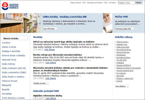This screenshot has height=100, width=145.
Task: Focus the hľadaný výraz search field
Action: pyautogui.click(x=126, y=3)
